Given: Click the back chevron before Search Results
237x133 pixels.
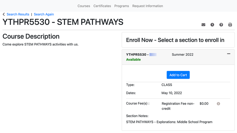Looking at the screenshot, I should tap(4, 14).
